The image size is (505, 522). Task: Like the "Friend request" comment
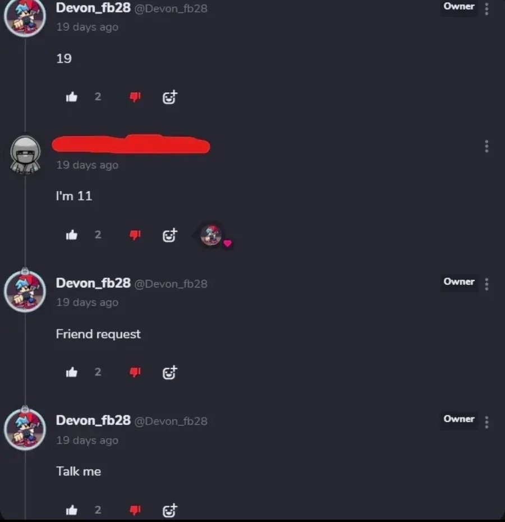(x=71, y=372)
